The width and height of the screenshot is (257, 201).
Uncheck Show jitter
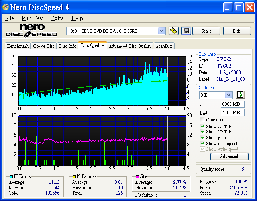(x=202, y=137)
